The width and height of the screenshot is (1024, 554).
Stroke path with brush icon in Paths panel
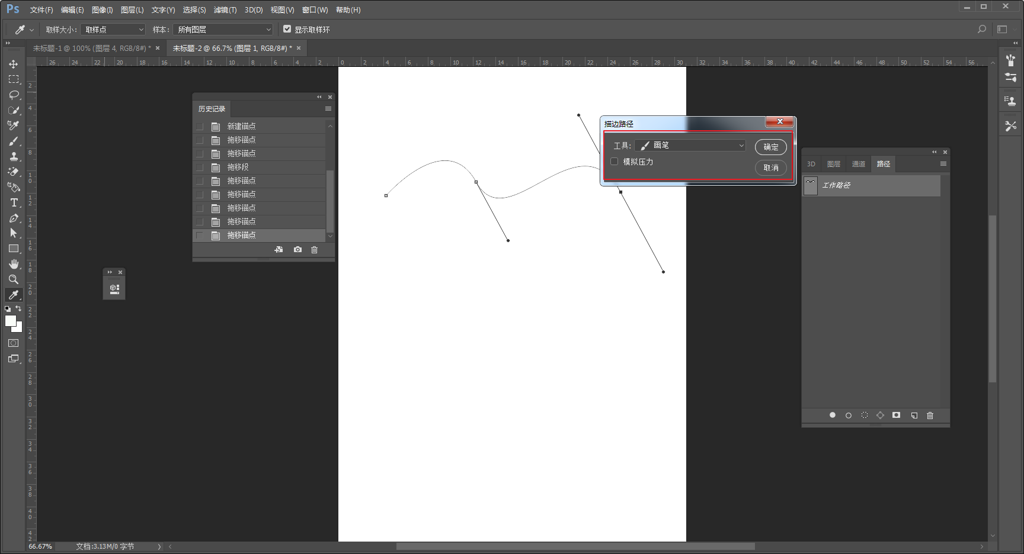coord(849,415)
